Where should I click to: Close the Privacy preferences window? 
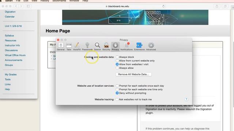(58, 40)
